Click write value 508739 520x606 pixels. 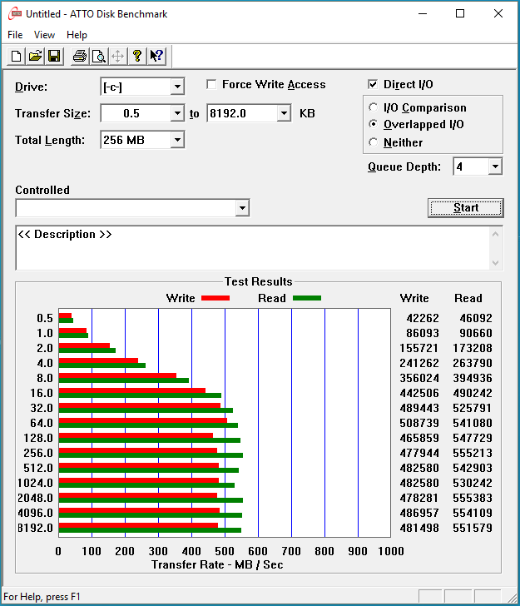(419, 423)
